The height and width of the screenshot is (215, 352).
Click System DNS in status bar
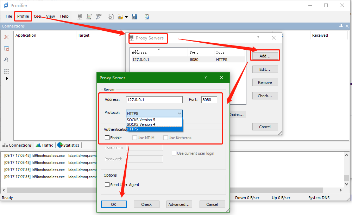[319, 198]
